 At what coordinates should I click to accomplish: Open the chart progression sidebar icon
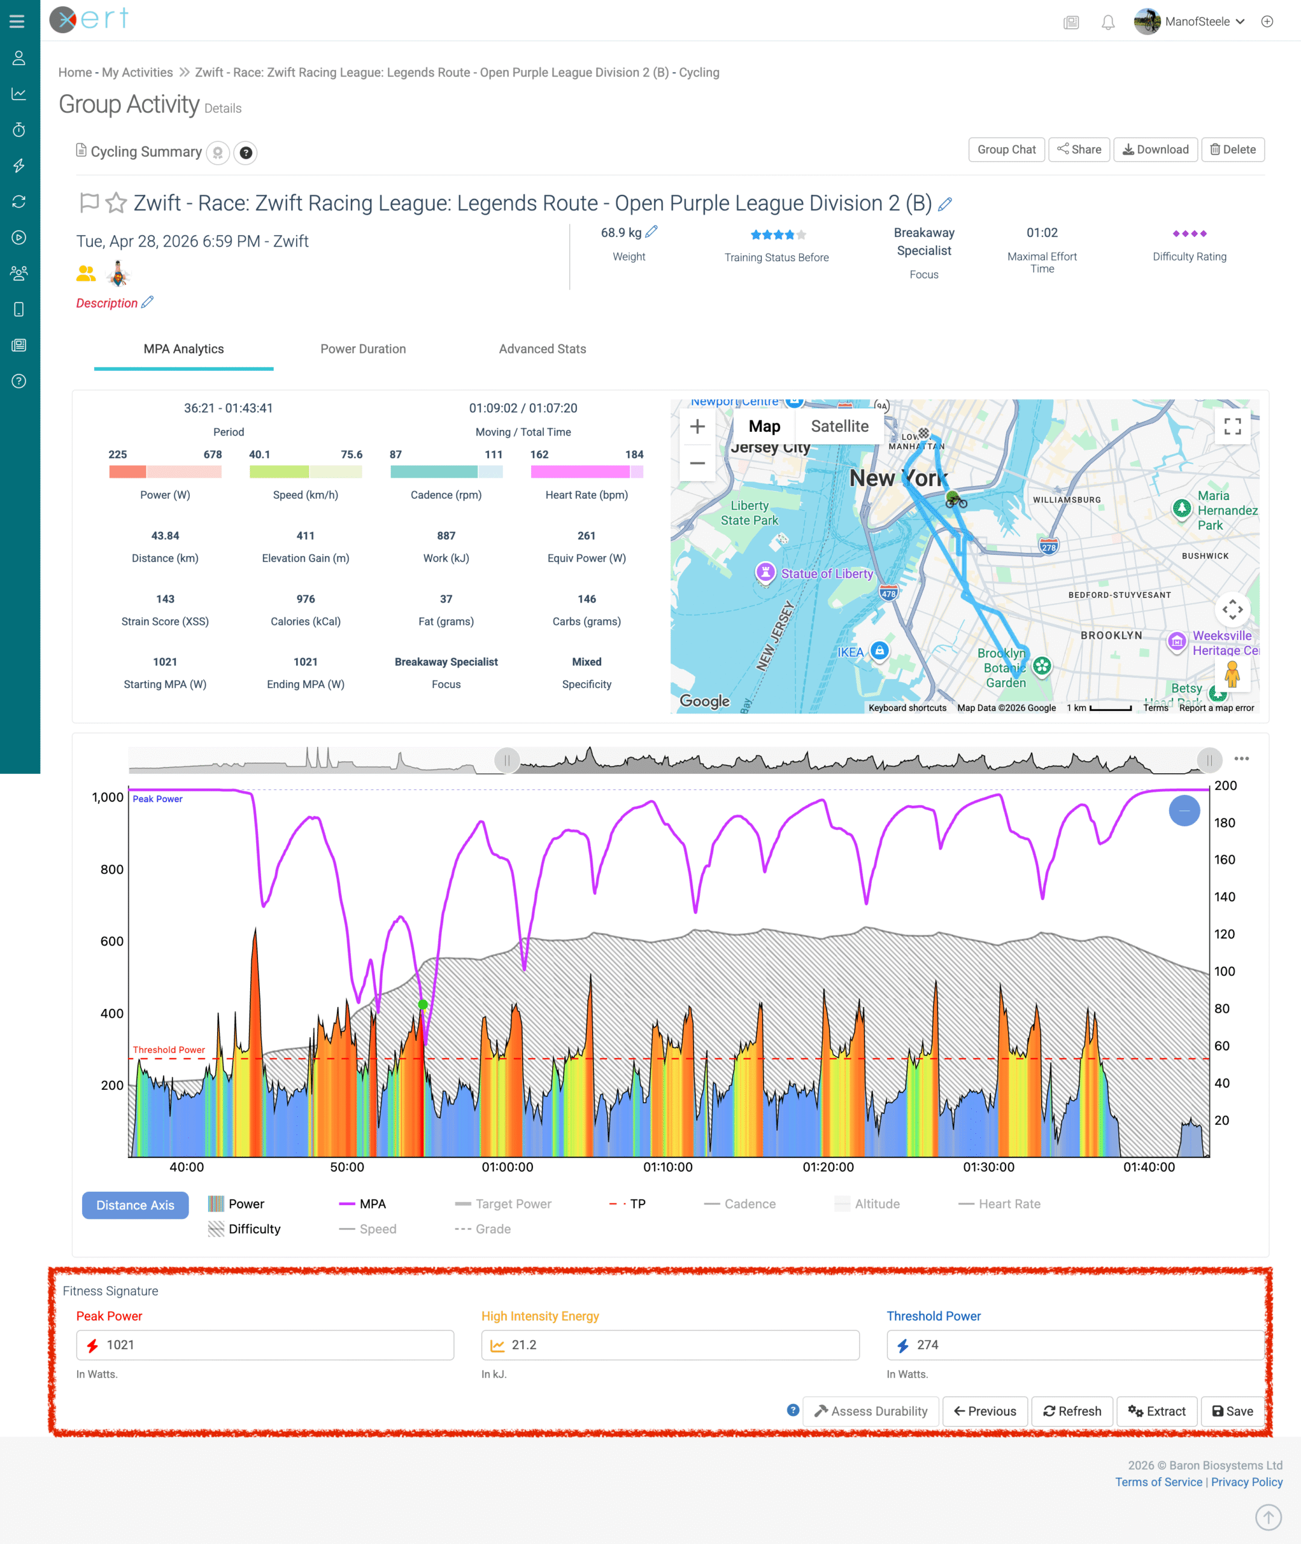click(x=19, y=93)
